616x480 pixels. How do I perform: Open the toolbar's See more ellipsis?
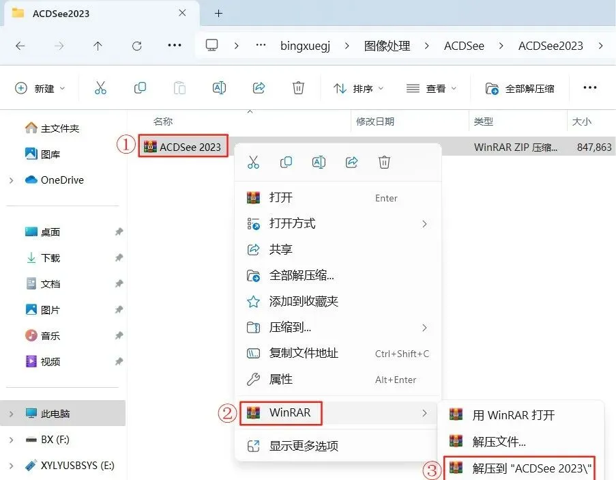tap(590, 87)
